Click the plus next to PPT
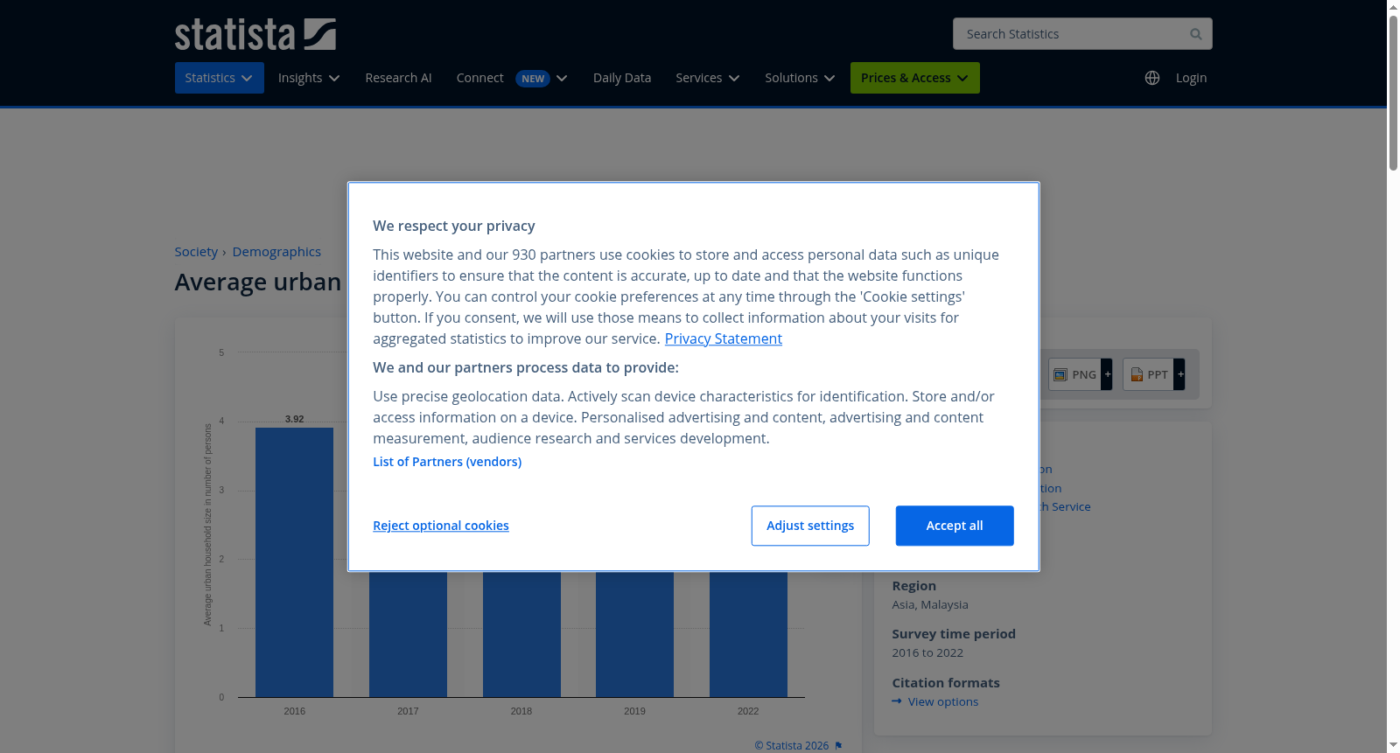Image resolution: width=1400 pixels, height=753 pixels. click(1179, 374)
